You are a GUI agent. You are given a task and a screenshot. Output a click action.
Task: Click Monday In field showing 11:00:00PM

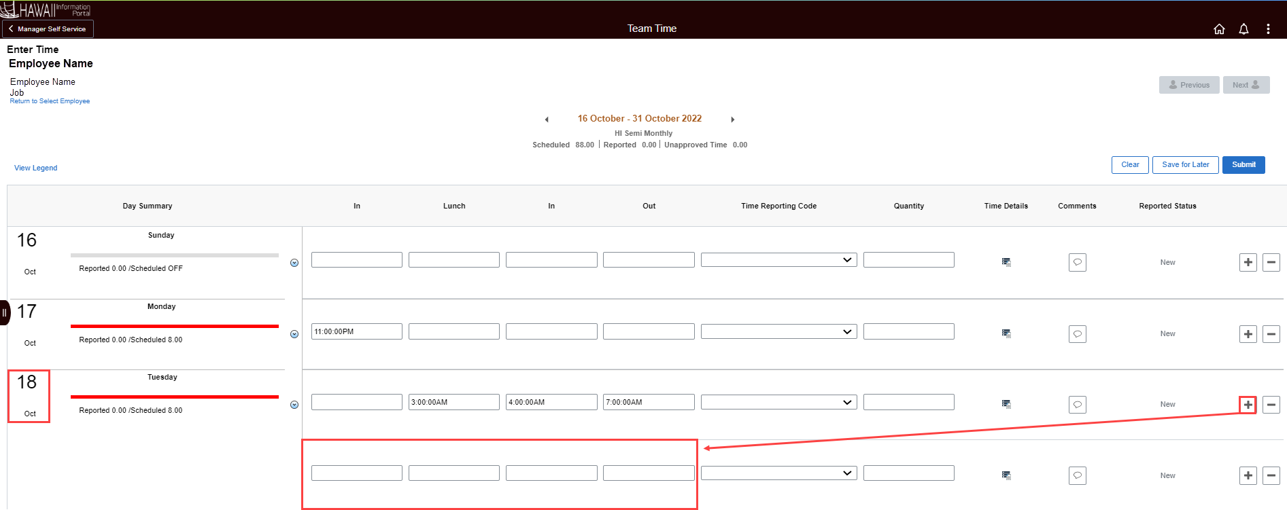357,331
